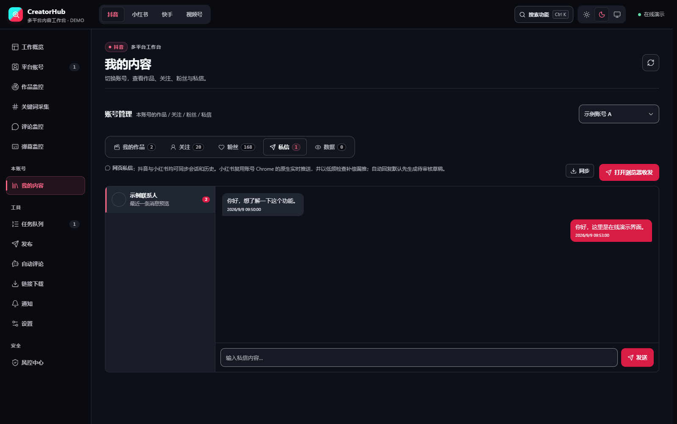Click the 在线演示 status indicator
Viewport: 677px width, 424px height.
click(x=651, y=14)
